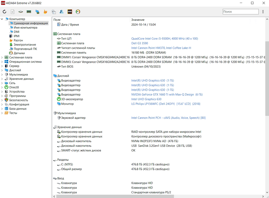Select the Конфигурация tree category
Screen dimensions: 269x198
point(19,105)
